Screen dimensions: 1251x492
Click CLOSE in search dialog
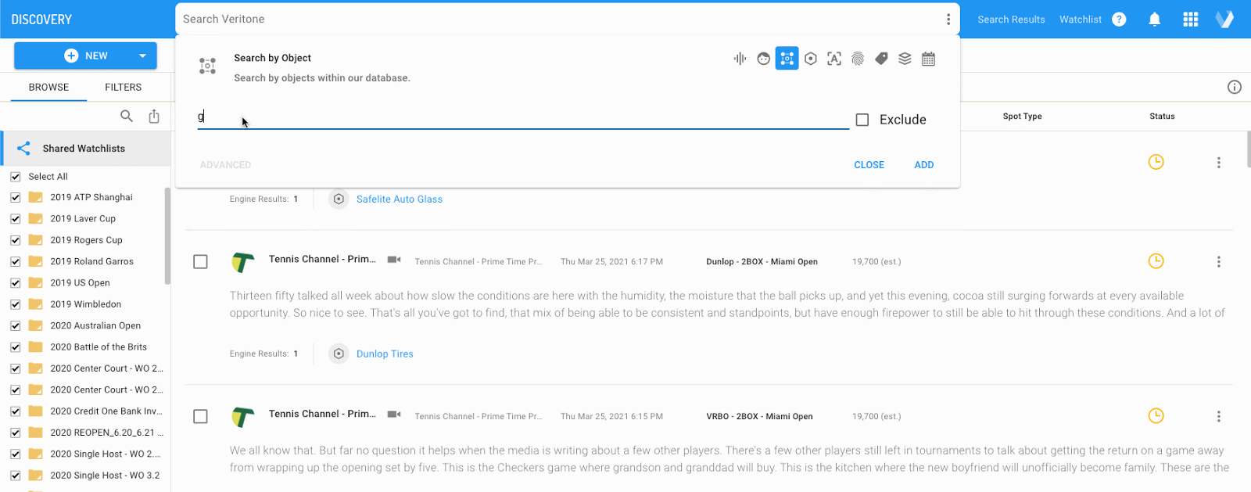coord(869,165)
